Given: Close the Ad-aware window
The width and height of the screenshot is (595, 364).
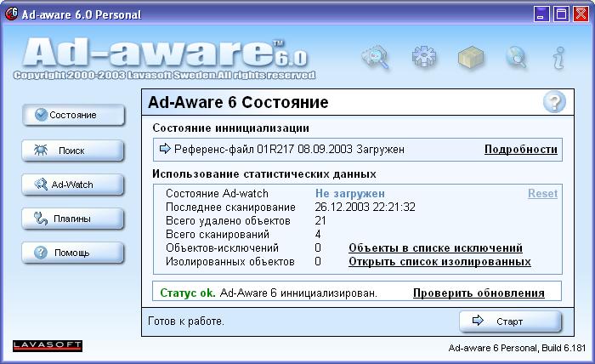Looking at the screenshot, I should 581,14.
